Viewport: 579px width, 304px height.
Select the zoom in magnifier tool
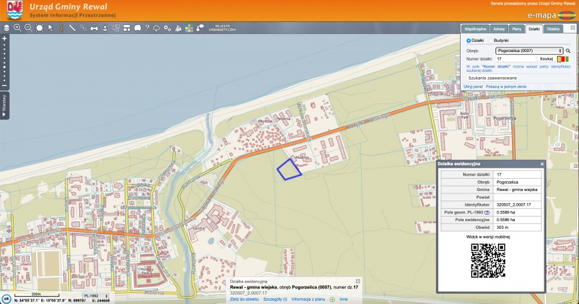pos(17,28)
